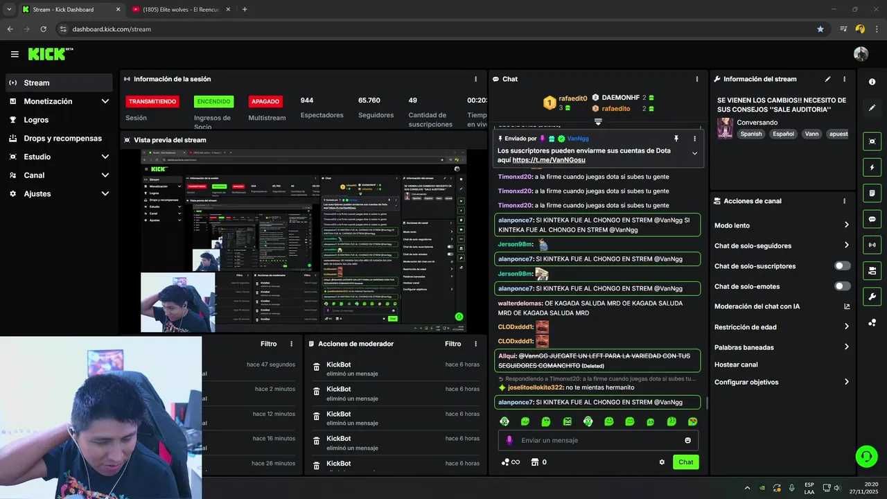Image resolution: width=887 pixels, height=499 pixels.
Task: Click the pencil icon in right toolbar
Action: point(872,108)
